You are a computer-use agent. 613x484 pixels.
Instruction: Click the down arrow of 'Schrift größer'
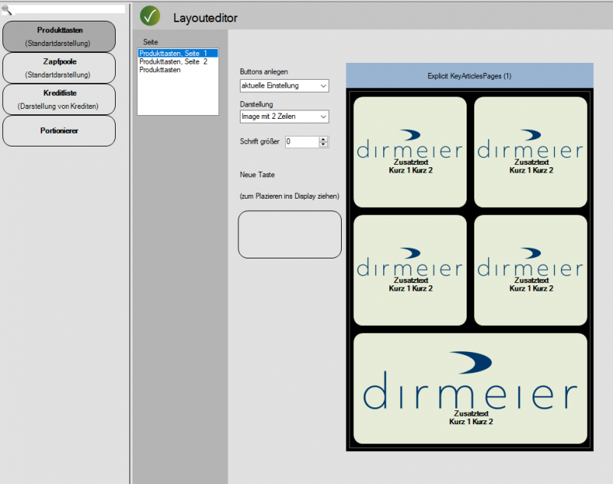pyautogui.click(x=324, y=145)
